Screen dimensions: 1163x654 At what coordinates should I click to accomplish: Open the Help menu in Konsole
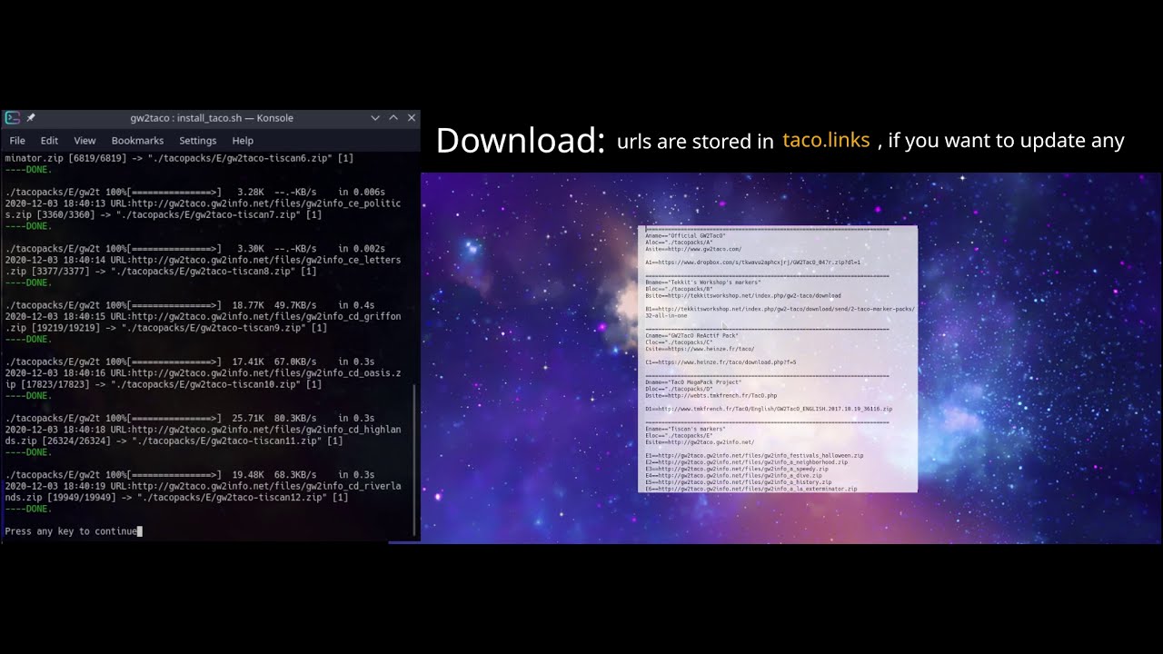click(x=243, y=141)
